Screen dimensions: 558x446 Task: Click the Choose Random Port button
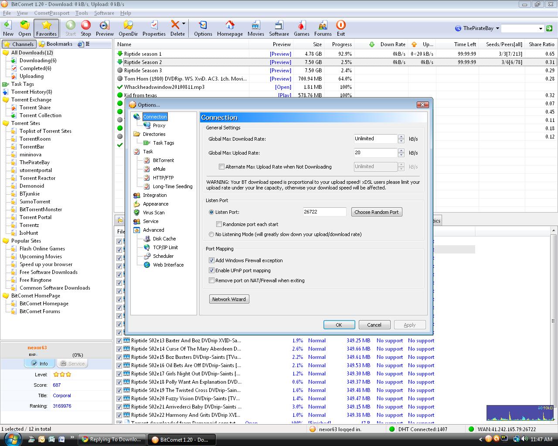[376, 212]
